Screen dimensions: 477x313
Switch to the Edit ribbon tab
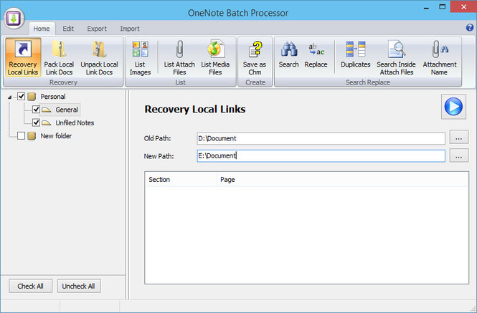coord(68,29)
